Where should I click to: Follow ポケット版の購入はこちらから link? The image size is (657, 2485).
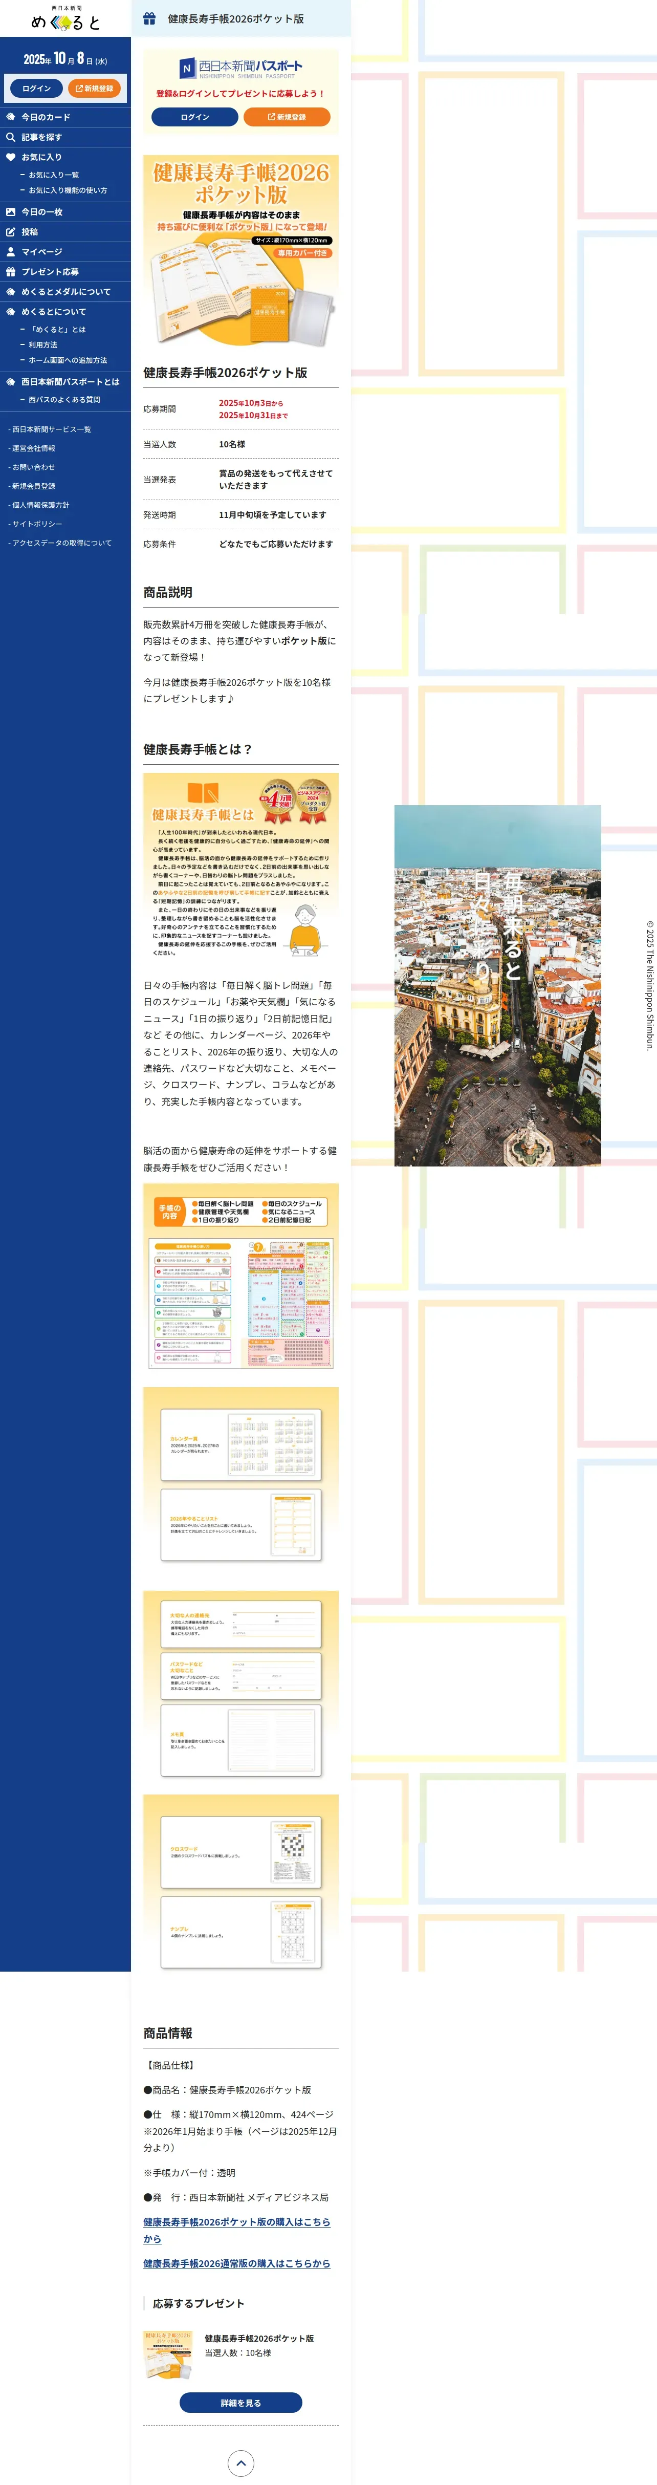point(236,2230)
